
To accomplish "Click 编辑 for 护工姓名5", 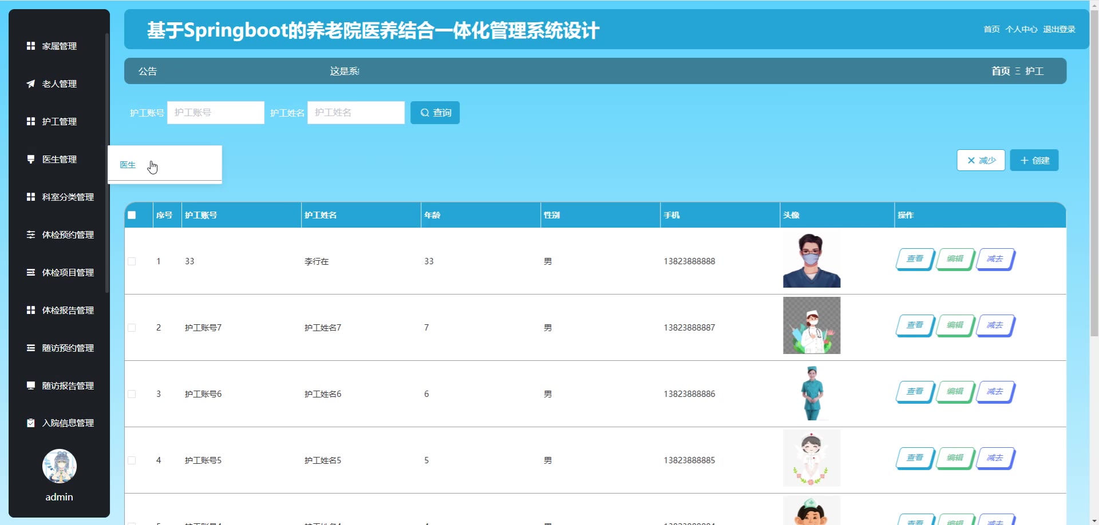I will tap(955, 458).
